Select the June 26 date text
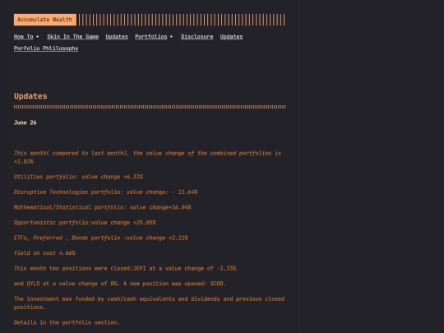 25,123
